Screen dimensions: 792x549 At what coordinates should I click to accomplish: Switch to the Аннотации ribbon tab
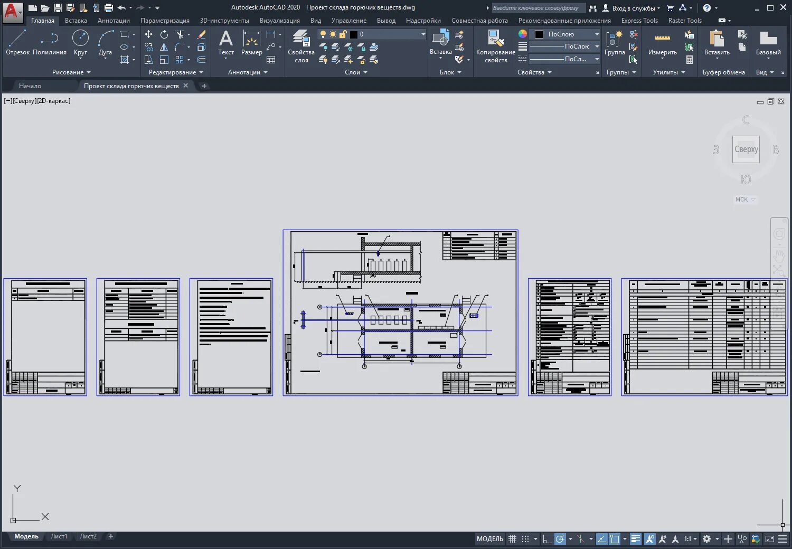tap(114, 21)
